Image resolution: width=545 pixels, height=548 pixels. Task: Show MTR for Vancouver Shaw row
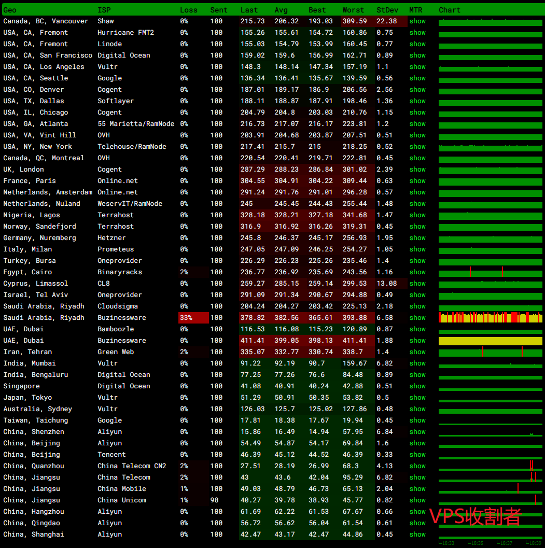click(417, 21)
